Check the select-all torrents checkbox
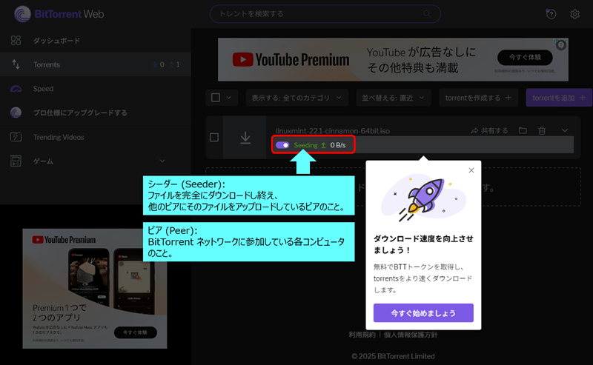 pos(216,98)
